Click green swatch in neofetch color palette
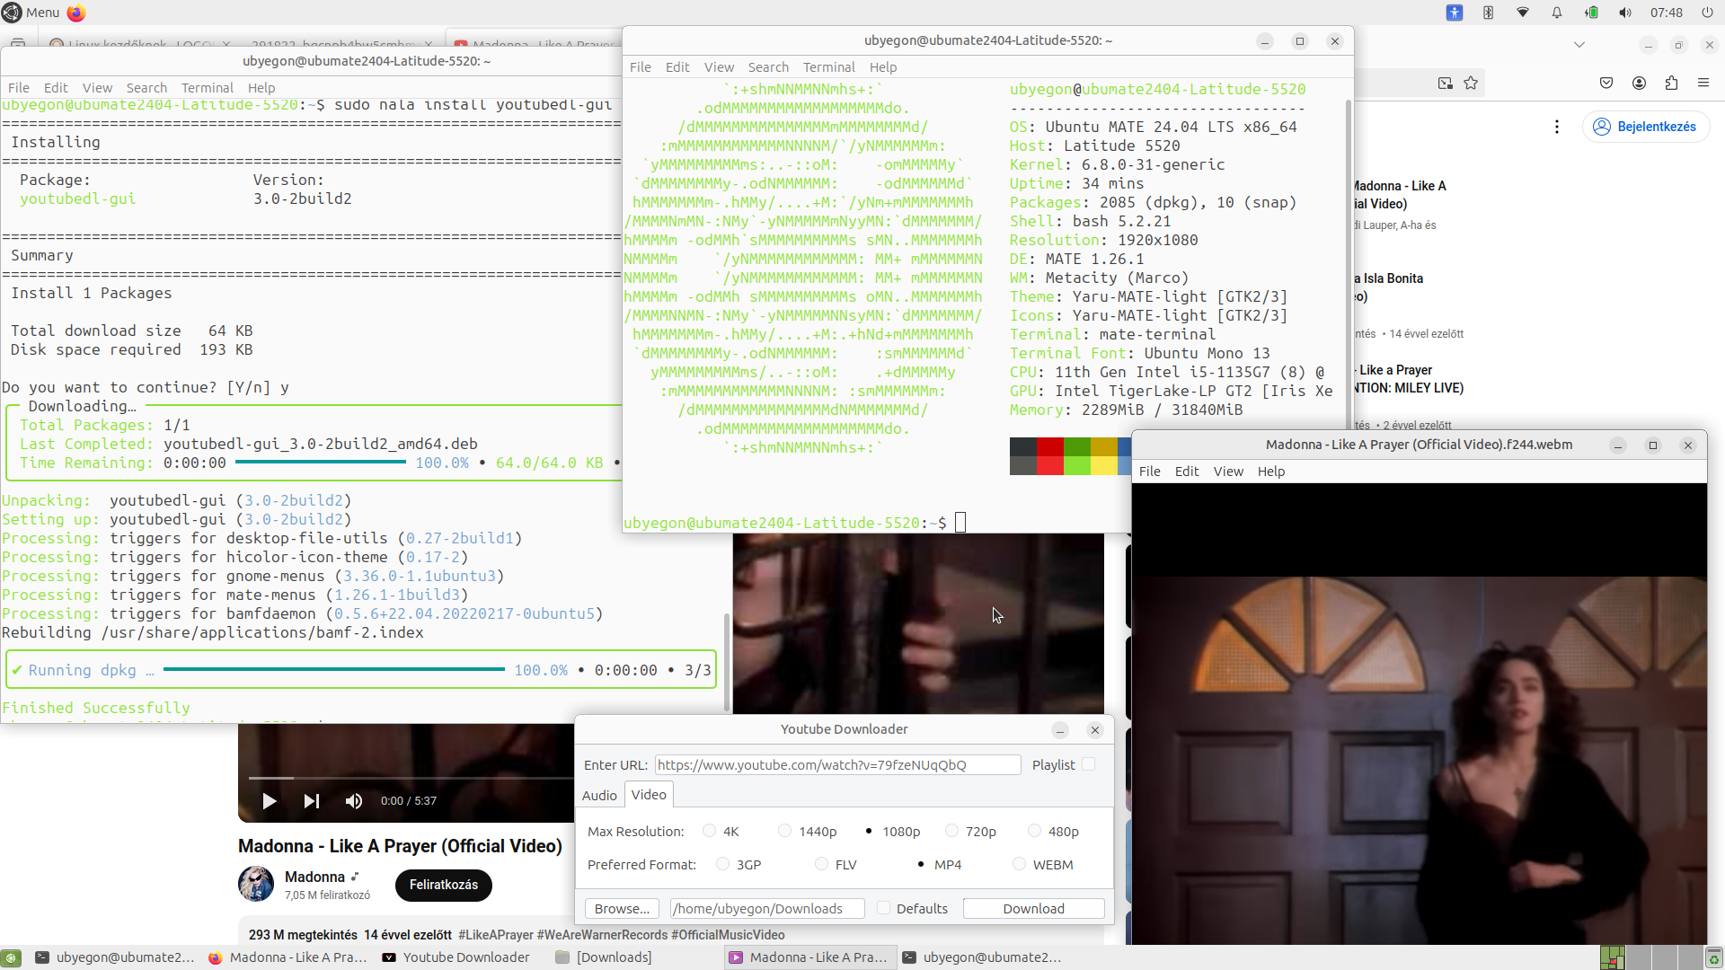Viewport: 1725px width, 970px height. [1076, 447]
